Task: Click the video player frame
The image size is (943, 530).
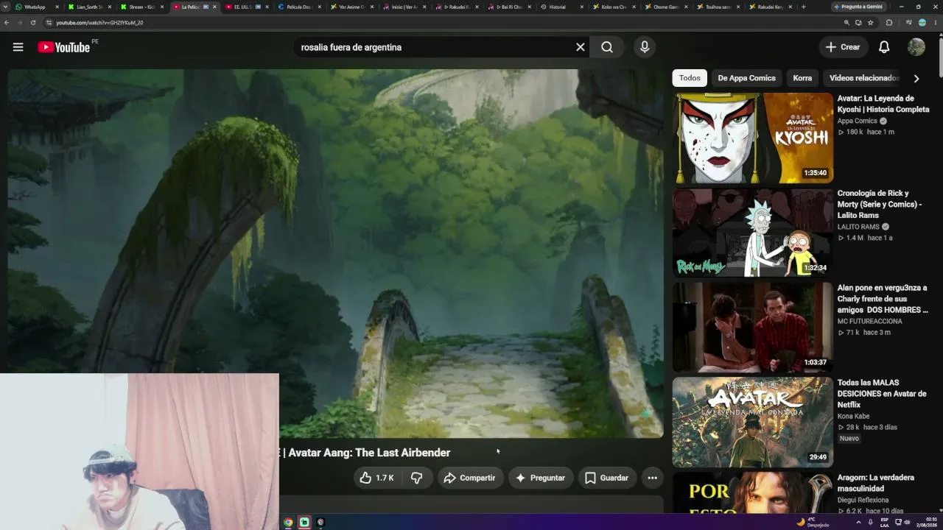Action: [x=336, y=253]
